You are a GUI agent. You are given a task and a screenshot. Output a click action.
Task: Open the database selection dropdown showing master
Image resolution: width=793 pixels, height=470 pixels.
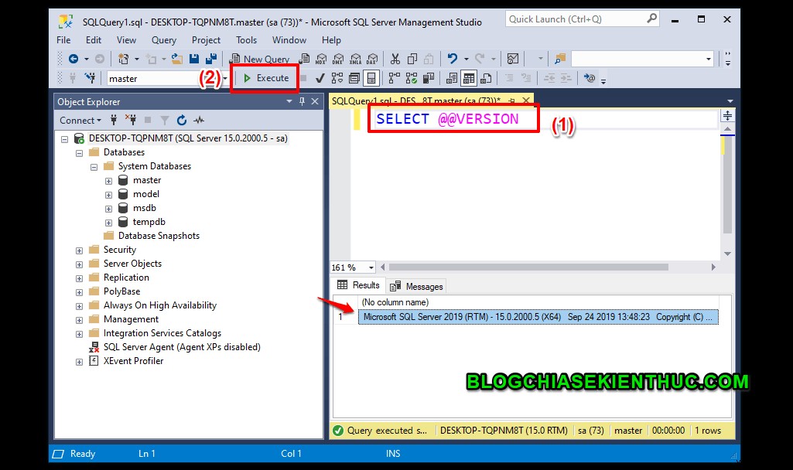click(x=225, y=77)
